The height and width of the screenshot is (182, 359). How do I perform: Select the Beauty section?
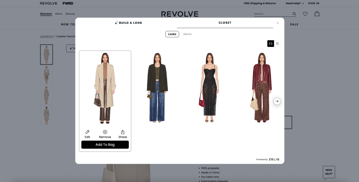(x=70, y=14)
